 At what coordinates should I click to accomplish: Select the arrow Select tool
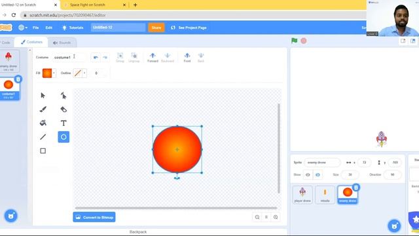(x=43, y=96)
